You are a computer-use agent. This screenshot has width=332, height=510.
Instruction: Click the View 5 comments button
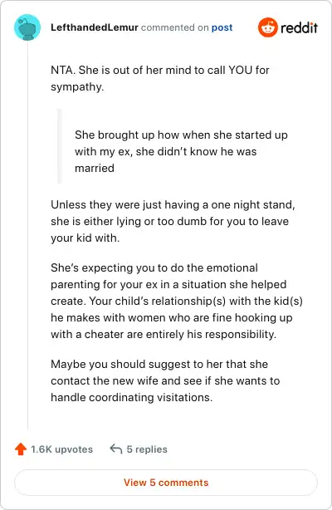(166, 483)
